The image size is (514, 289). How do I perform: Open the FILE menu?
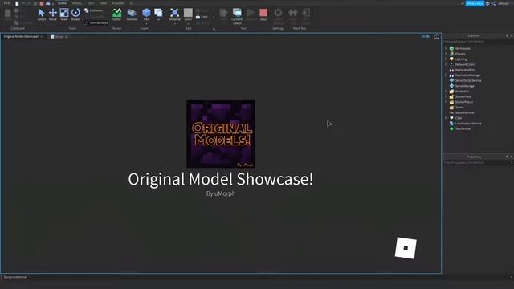[6, 3]
